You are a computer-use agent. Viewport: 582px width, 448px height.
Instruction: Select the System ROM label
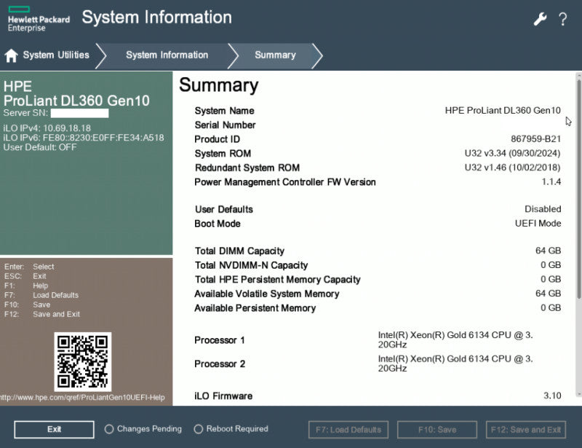223,154
